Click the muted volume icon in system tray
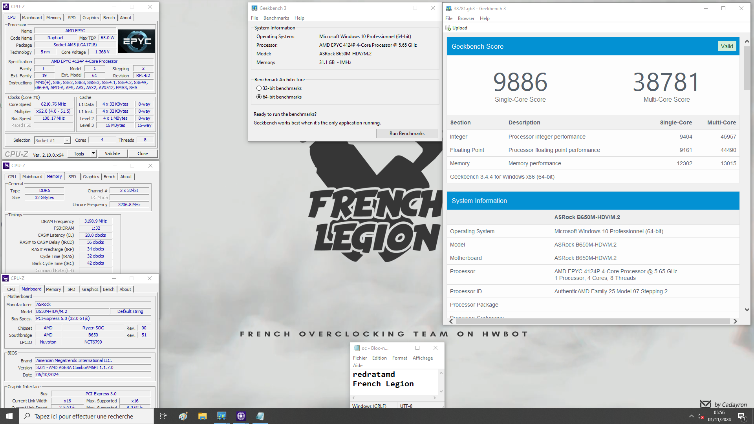 click(701, 416)
